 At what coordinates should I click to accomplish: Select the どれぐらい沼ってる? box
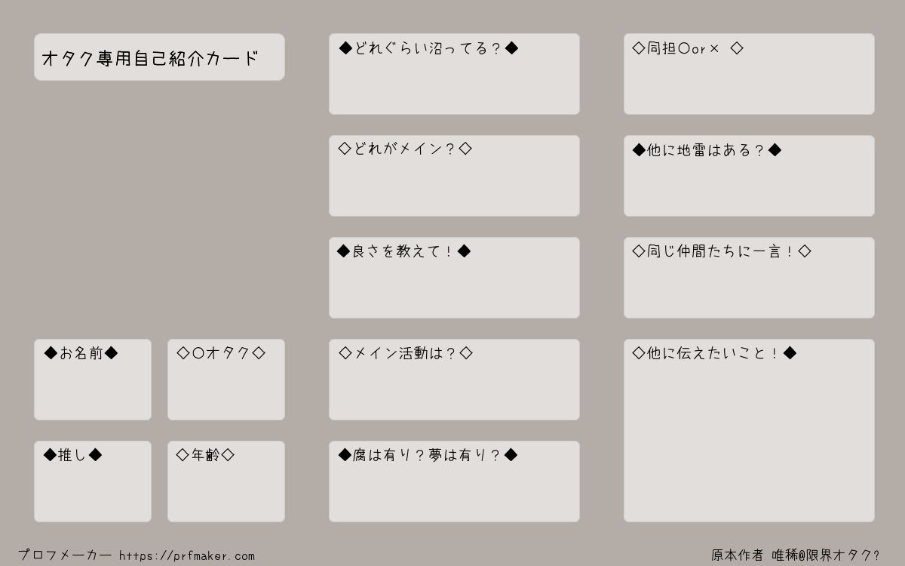454,74
